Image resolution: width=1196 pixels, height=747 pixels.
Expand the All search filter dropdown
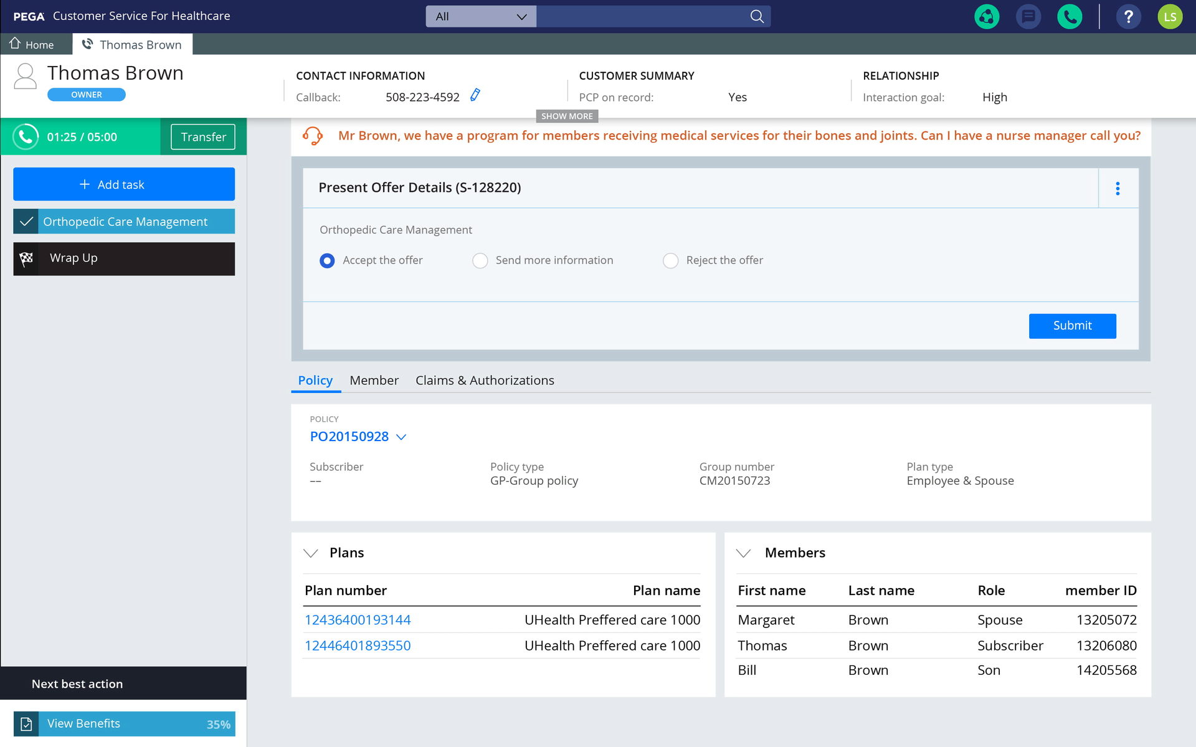pos(520,16)
